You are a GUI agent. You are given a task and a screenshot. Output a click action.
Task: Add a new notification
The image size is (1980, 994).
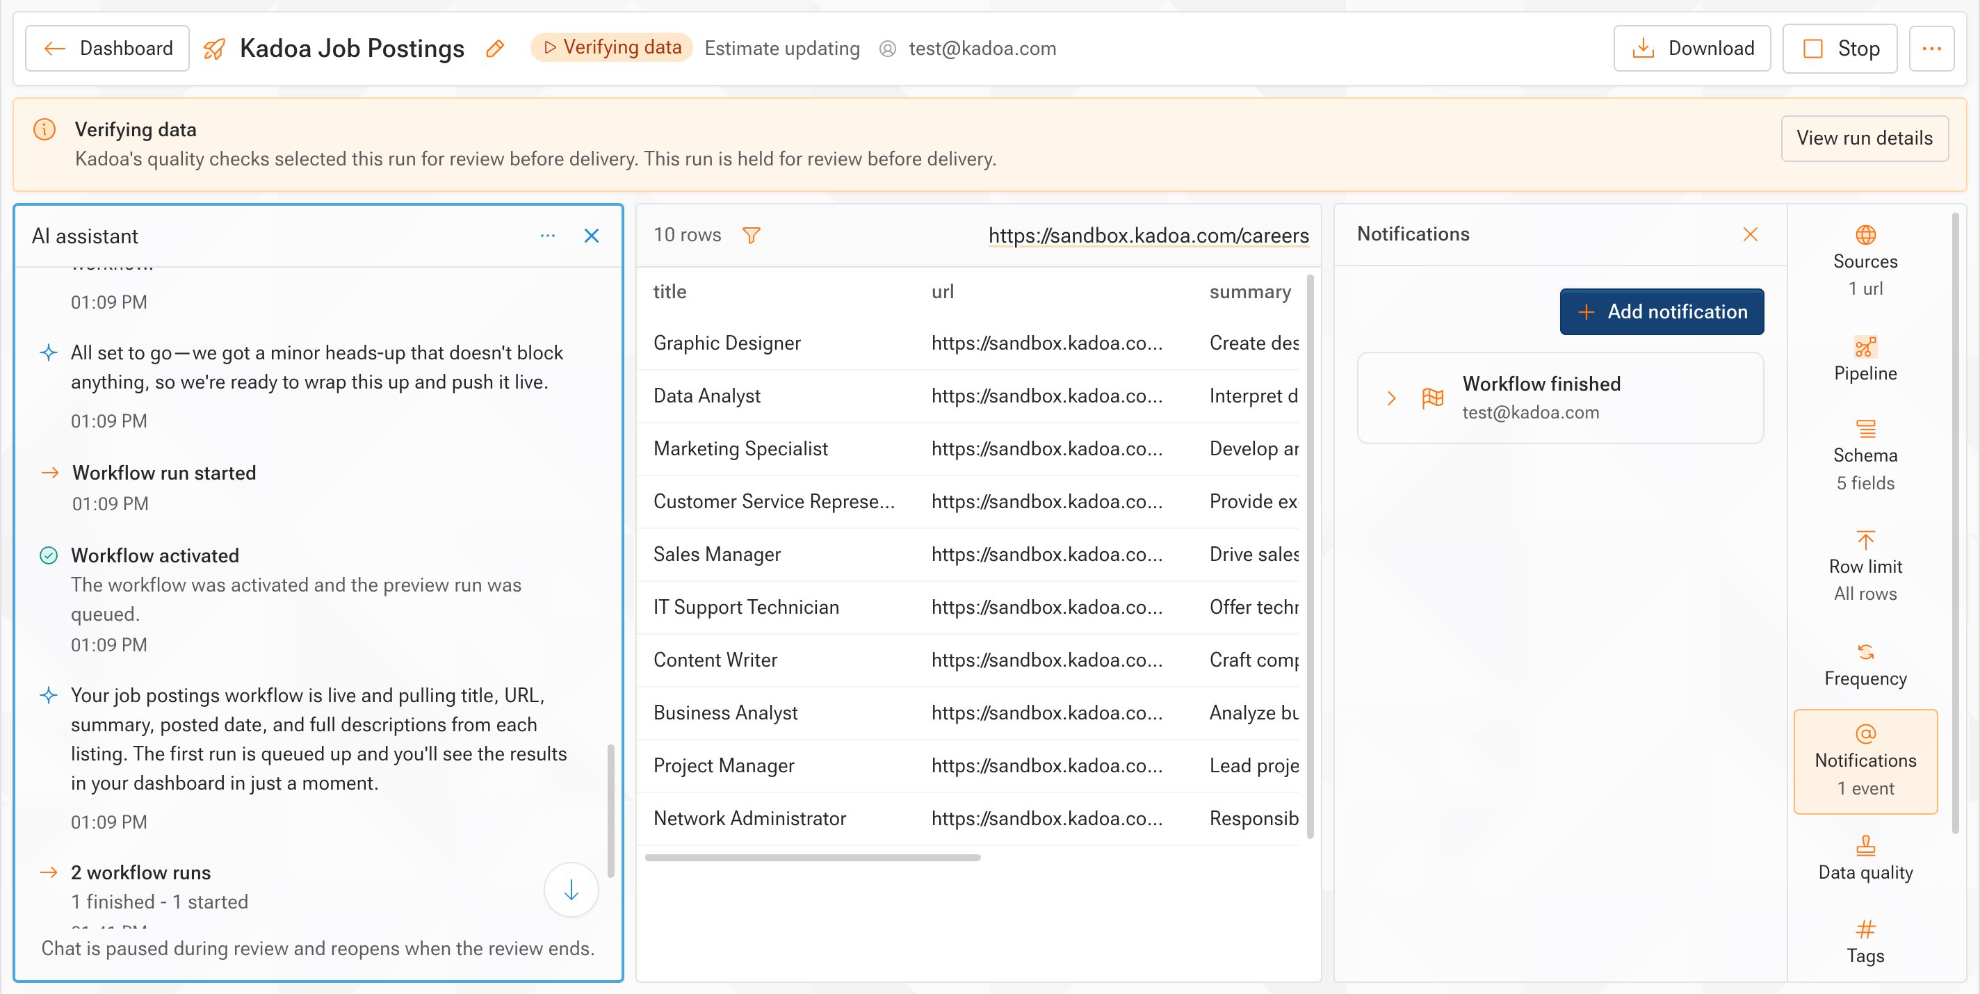point(1661,311)
